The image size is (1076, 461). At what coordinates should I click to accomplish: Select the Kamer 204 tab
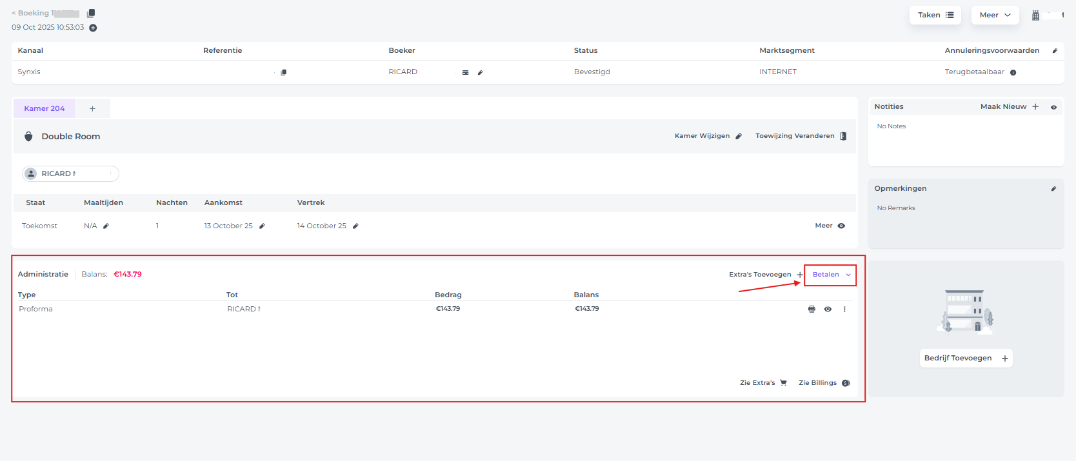pos(45,108)
